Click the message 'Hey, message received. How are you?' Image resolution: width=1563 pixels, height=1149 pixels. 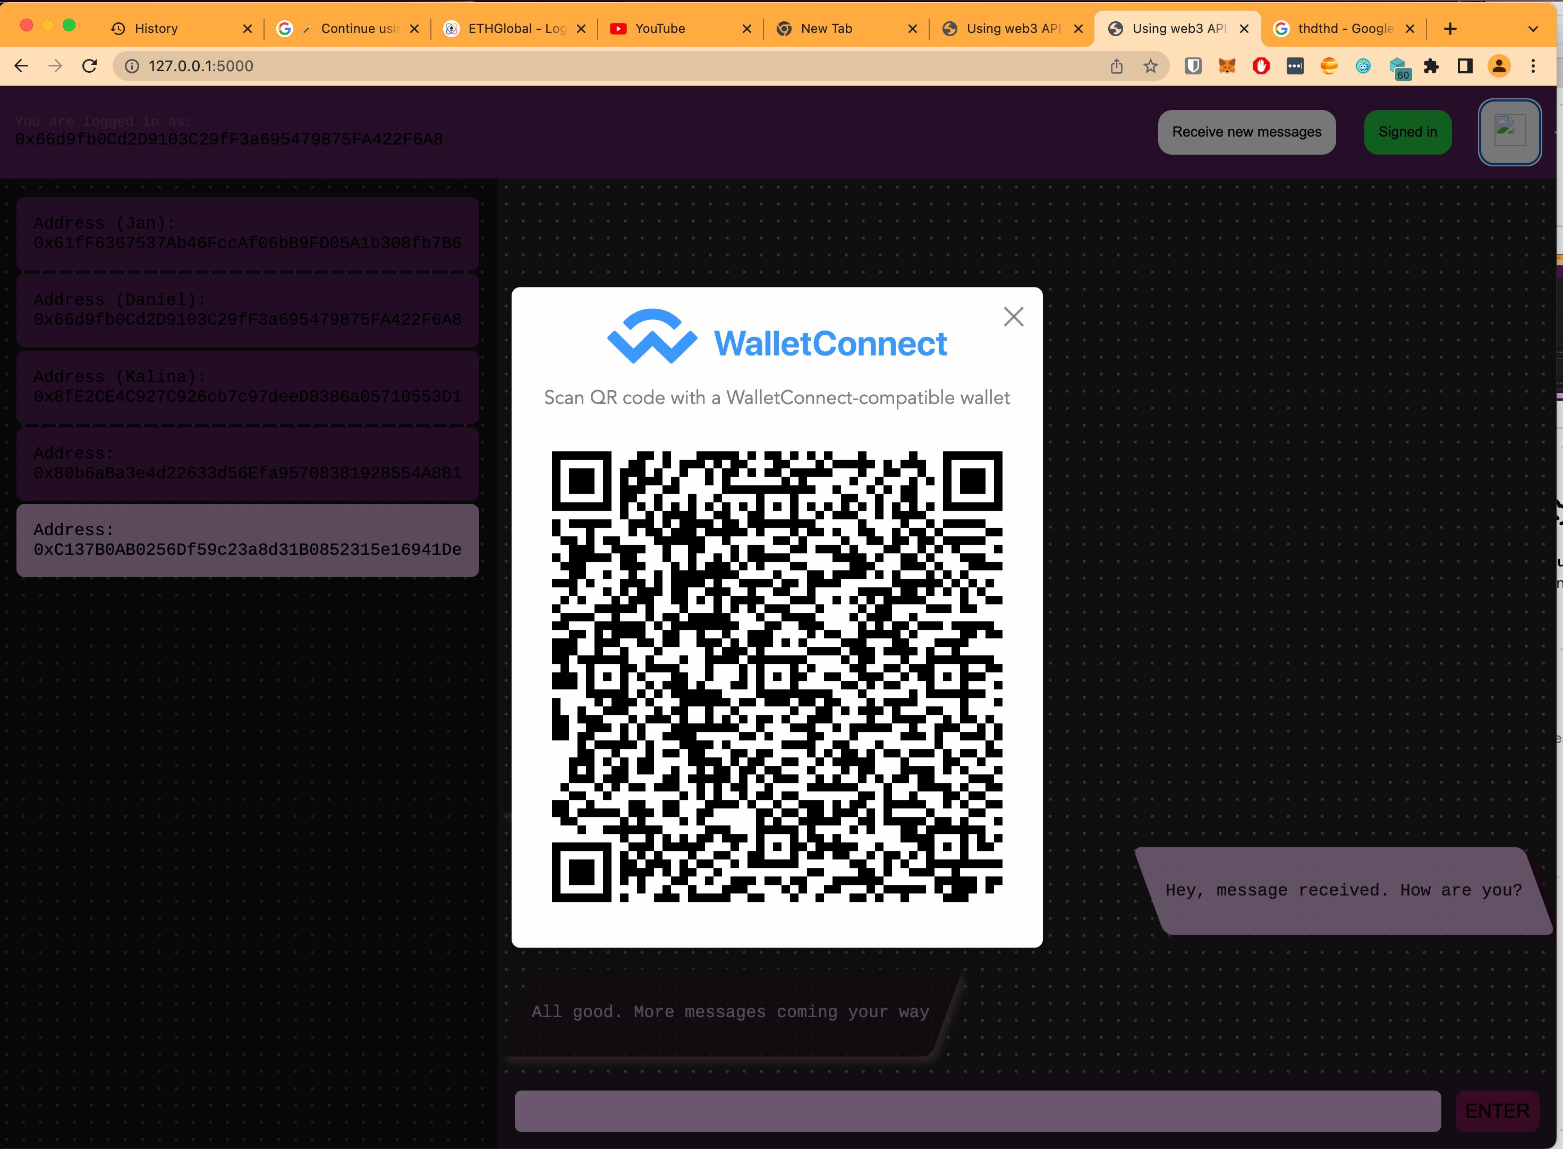point(1343,890)
